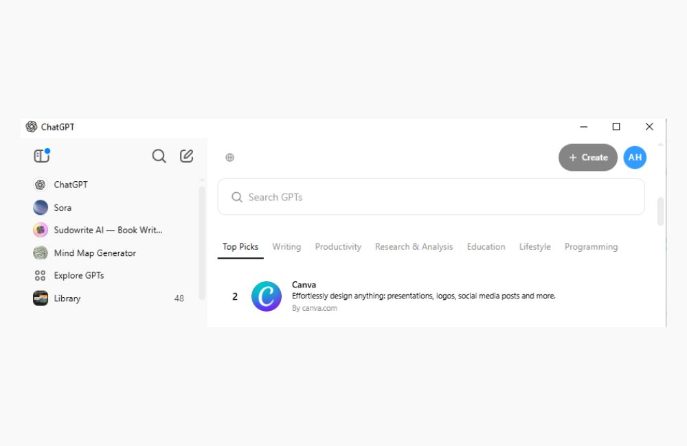
Task: Click the Sudowrite AI avatar icon
Action: (41, 231)
